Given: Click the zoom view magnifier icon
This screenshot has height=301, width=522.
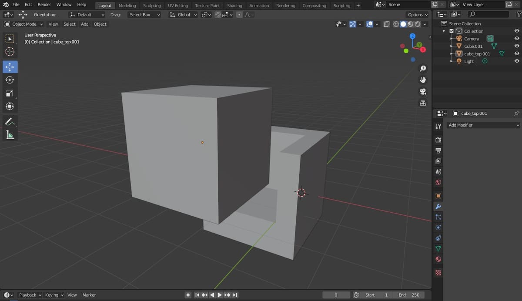Looking at the screenshot, I should [x=422, y=69].
